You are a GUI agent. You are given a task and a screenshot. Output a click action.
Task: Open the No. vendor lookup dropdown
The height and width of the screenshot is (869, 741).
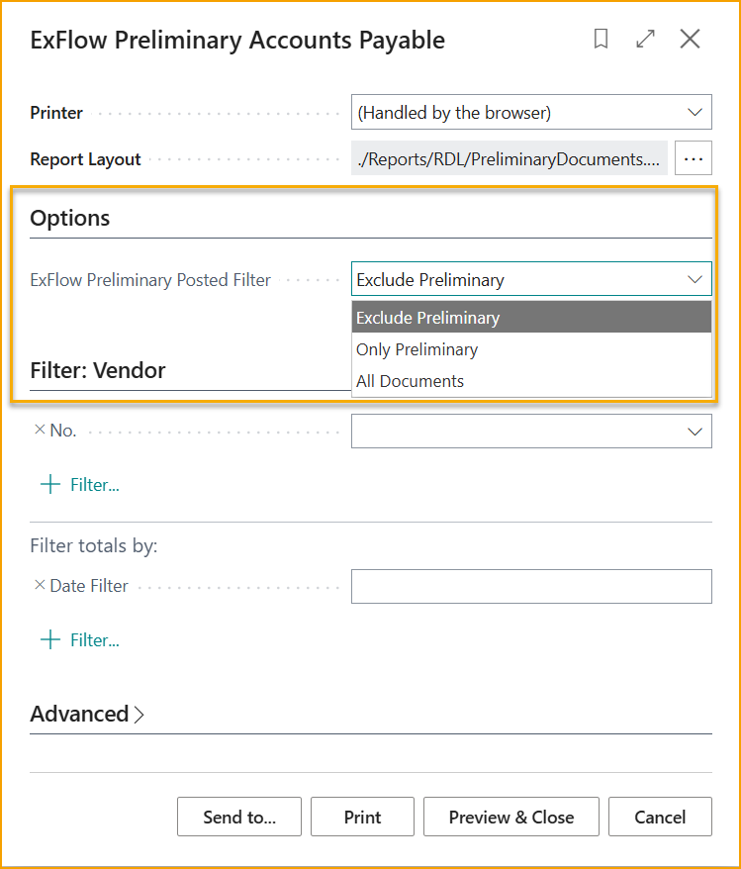(x=694, y=431)
